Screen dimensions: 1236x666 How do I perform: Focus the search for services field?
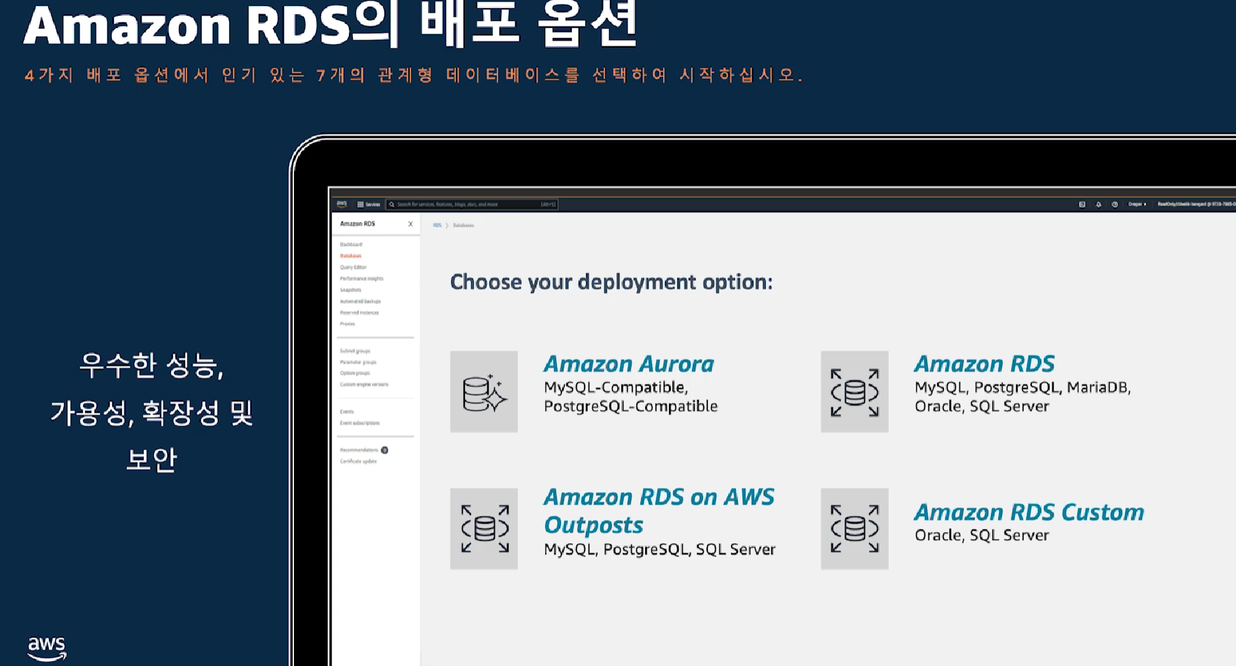(472, 204)
